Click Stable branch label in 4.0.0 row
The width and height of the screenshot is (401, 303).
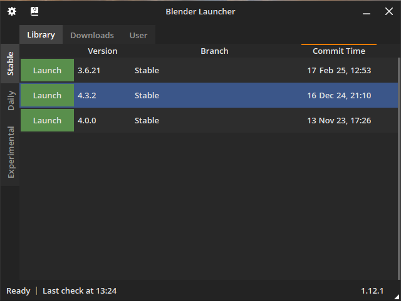147,121
